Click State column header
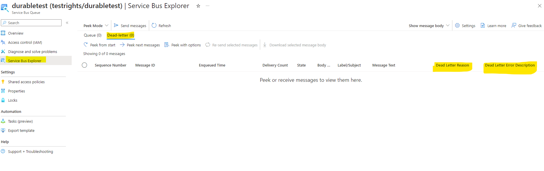 pos(301,65)
